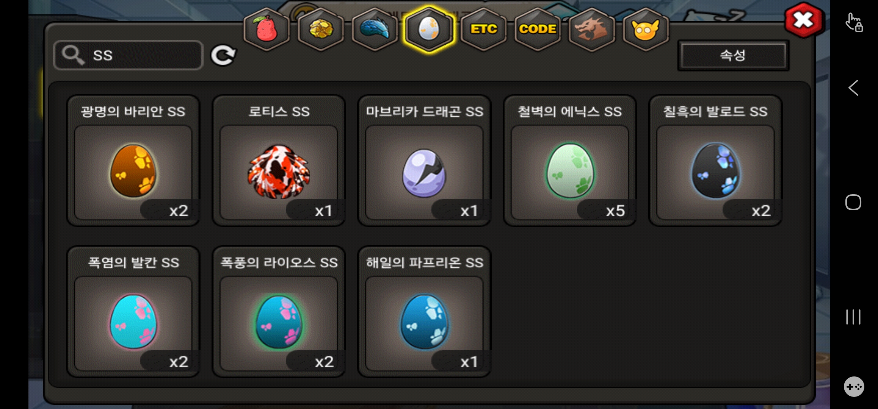Open the ETC items tab
The height and width of the screenshot is (409, 878).
click(x=483, y=30)
